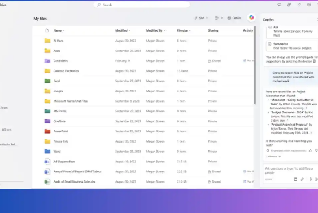Click the Sharing column header
Screen dimensions: 318x213
pyautogui.click(x=213, y=30)
